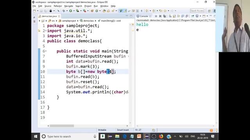Open the Refactor menu
Screen dimensions: 250x140
pyautogui.click(x=58, y=6)
